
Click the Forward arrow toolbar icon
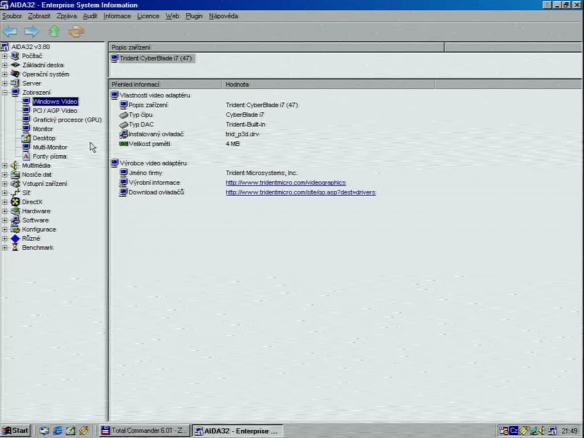click(31, 31)
